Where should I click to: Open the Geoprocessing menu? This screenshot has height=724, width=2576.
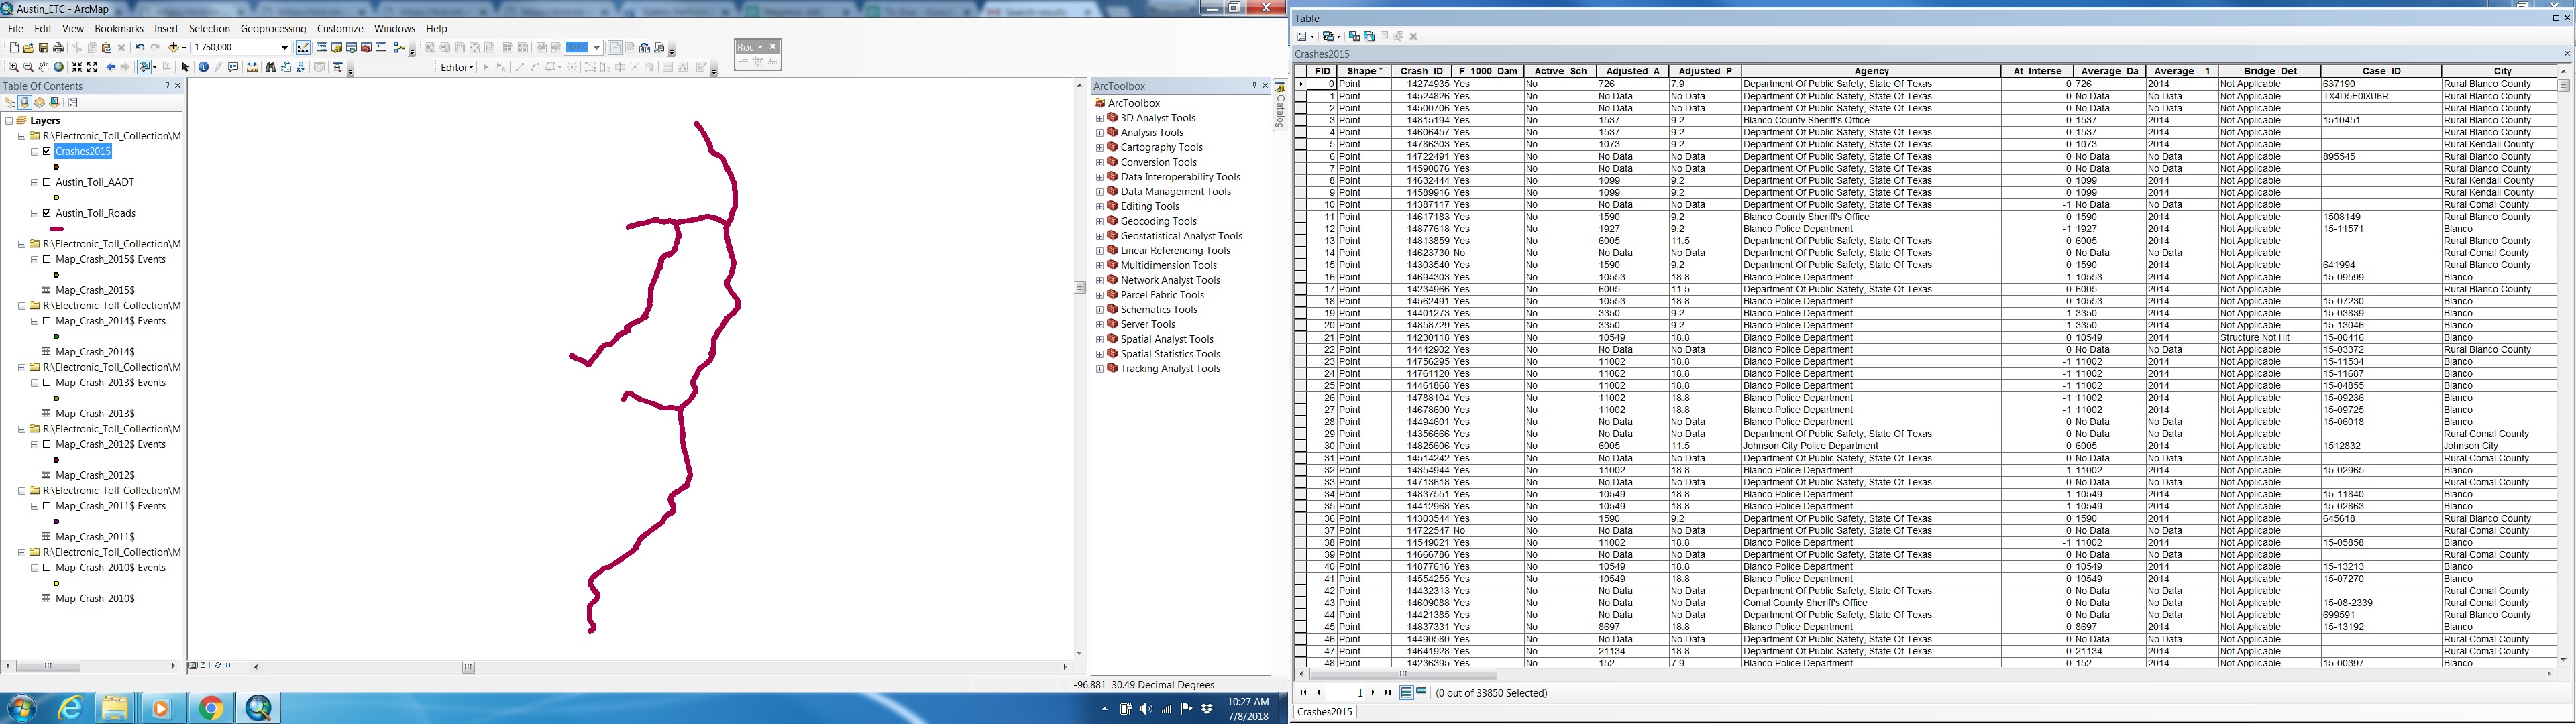[x=273, y=29]
